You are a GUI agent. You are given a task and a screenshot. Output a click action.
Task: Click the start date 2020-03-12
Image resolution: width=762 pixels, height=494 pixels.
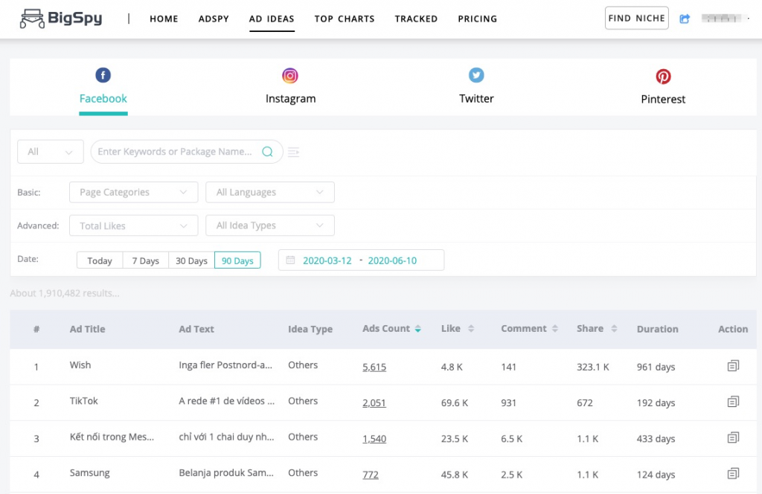(x=327, y=260)
